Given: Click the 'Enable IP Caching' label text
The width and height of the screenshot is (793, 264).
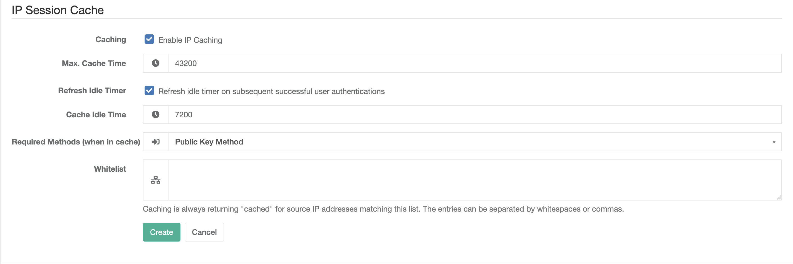Looking at the screenshot, I should [x=190, y=40].
